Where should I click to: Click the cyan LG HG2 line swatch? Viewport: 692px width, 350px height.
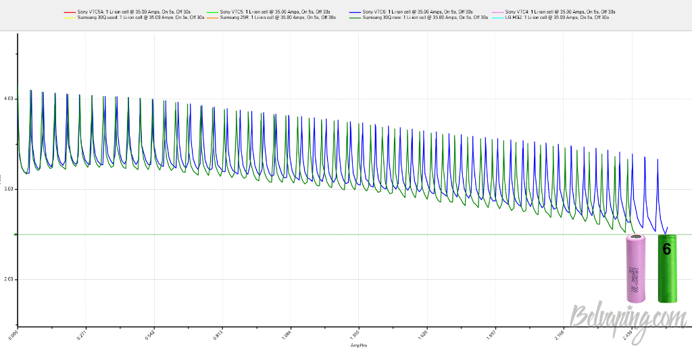[x=498, y=18]
